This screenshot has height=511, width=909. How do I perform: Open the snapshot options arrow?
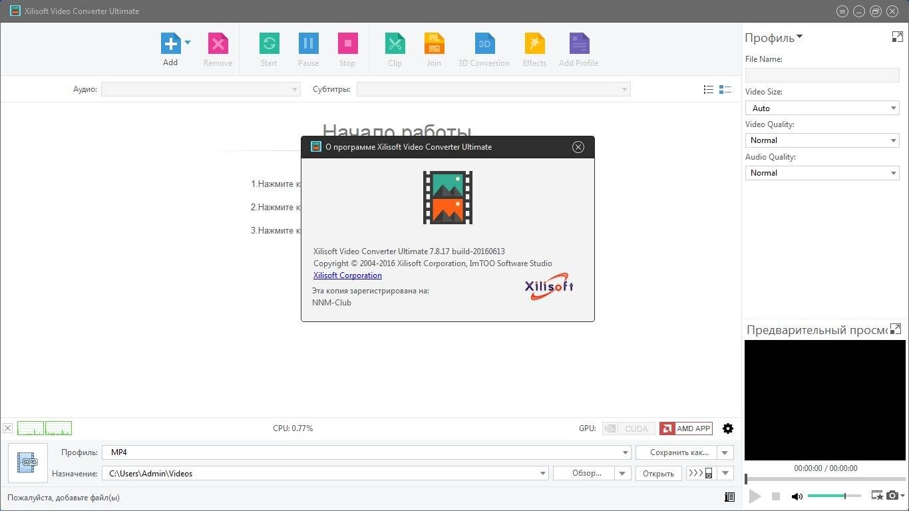tap(902, 496)
